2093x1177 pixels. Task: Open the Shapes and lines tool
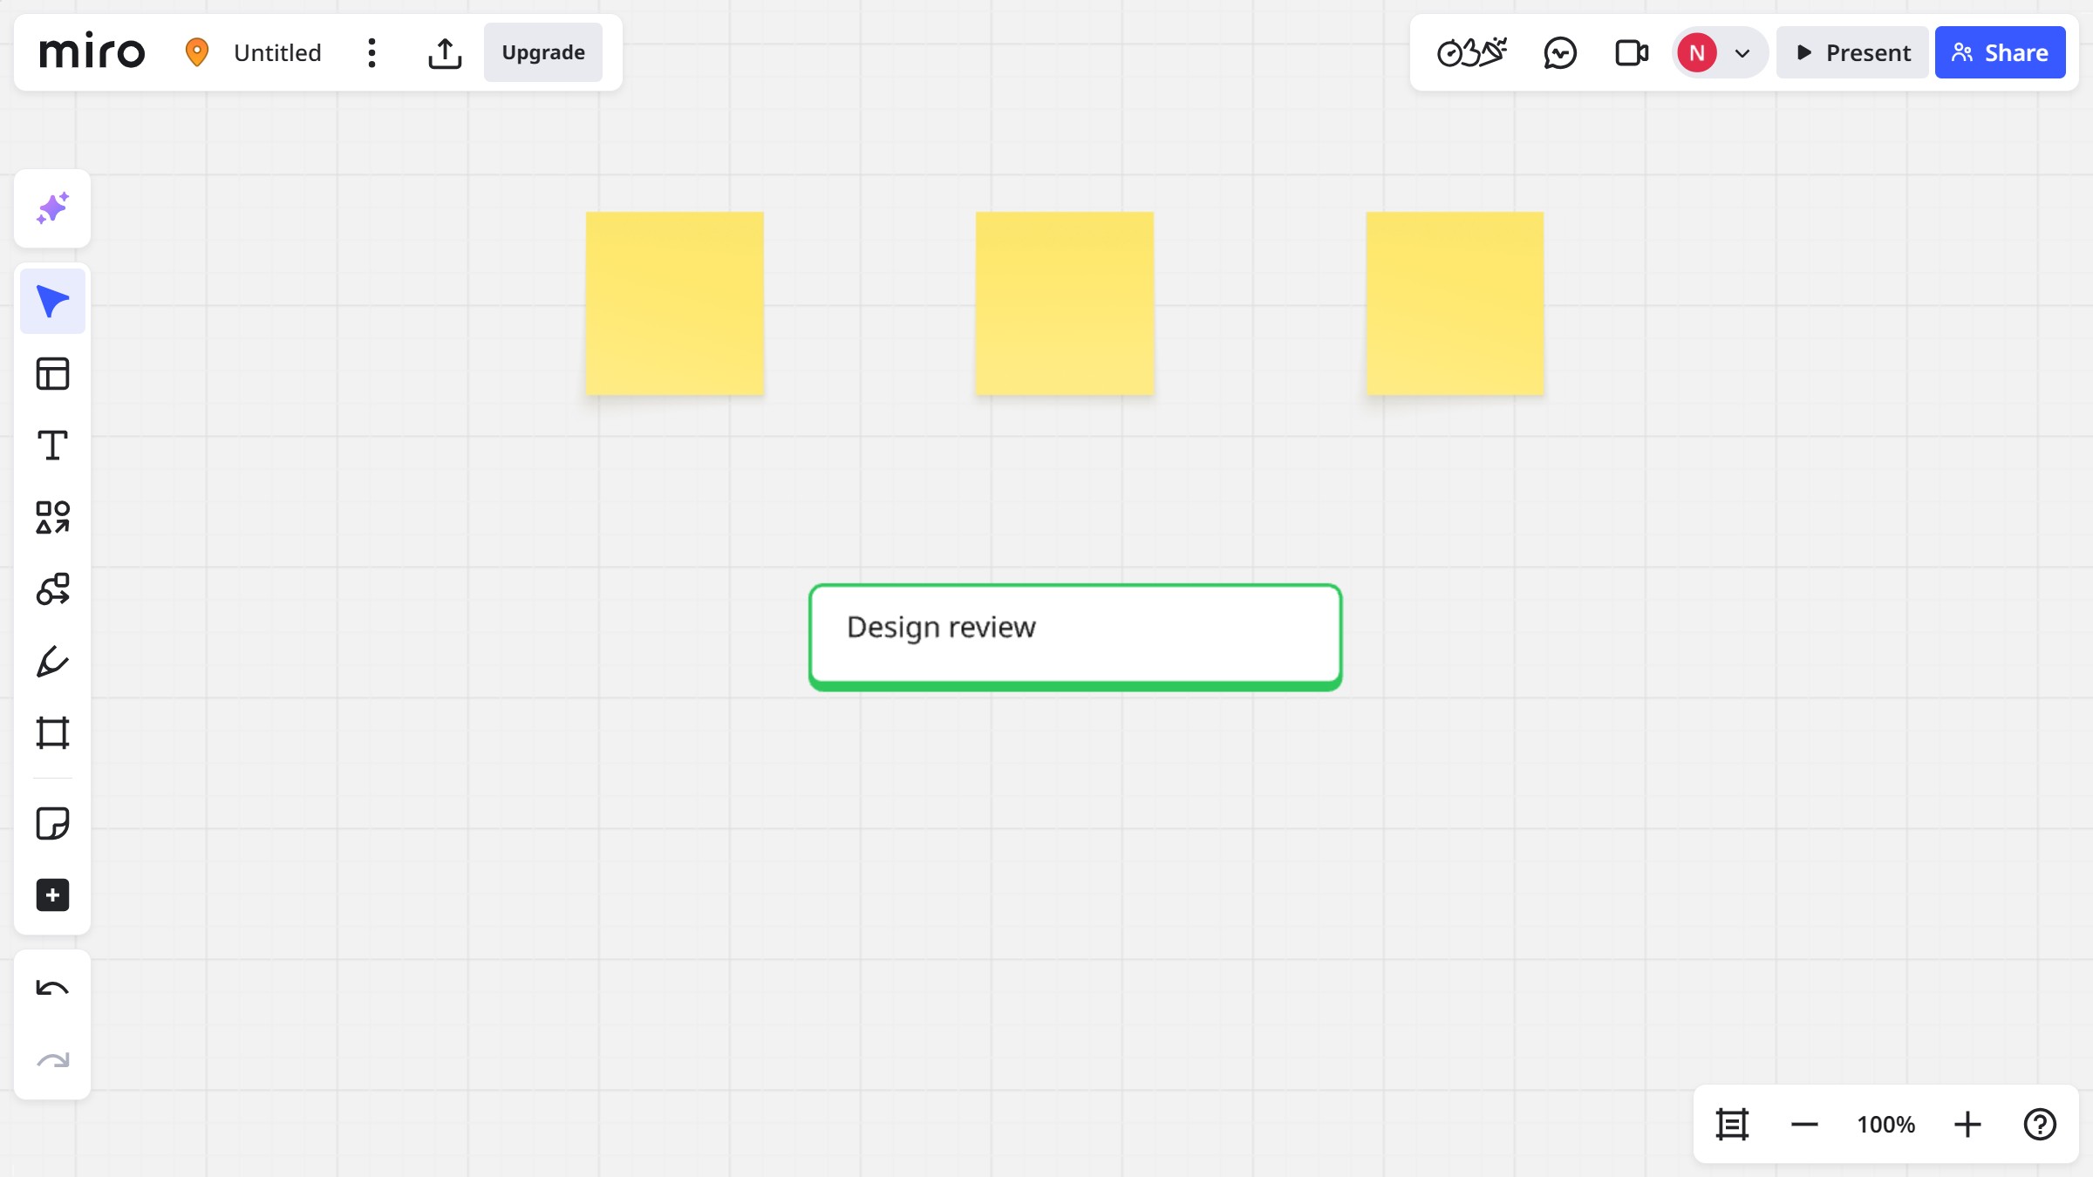52,517
